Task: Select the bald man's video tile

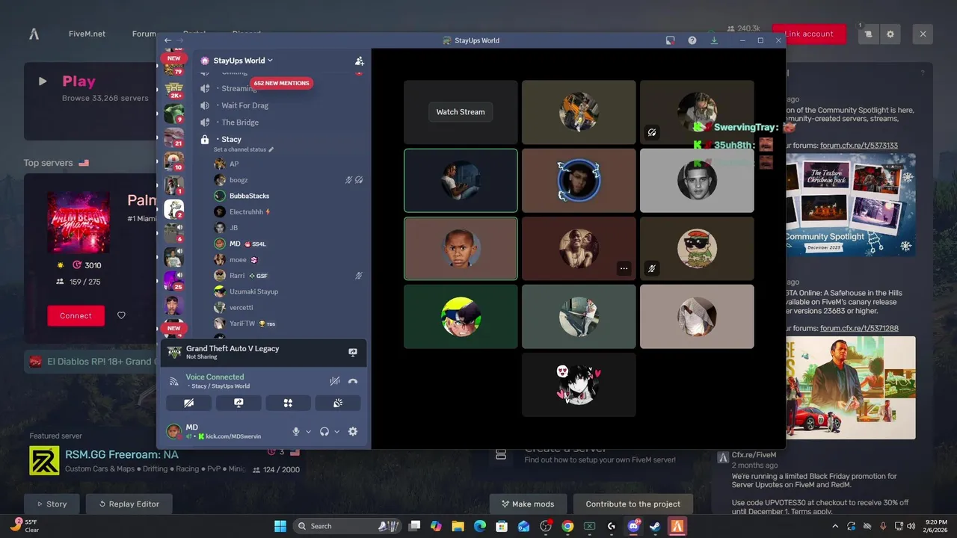Action: [x=697, y=180]
